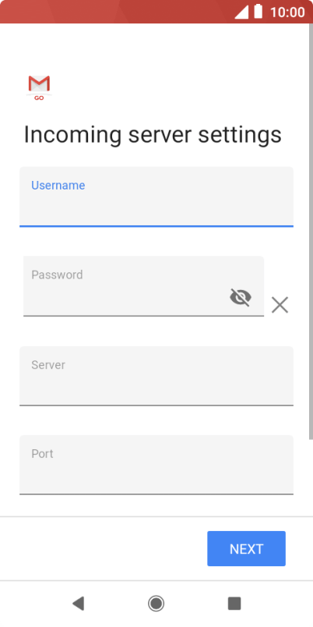Go back using the Android back arrow
Screen dimensions: 313x627
(x=78, y=603)
